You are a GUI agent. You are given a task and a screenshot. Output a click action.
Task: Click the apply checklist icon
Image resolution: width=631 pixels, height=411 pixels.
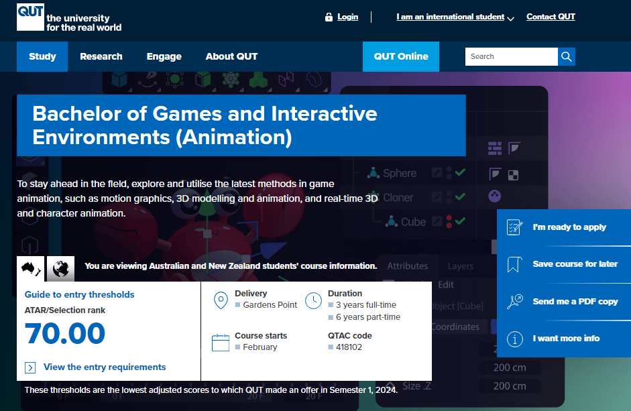(x=514, y=227)
